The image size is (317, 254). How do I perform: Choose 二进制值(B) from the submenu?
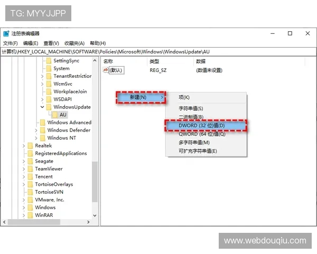[206, 117]
